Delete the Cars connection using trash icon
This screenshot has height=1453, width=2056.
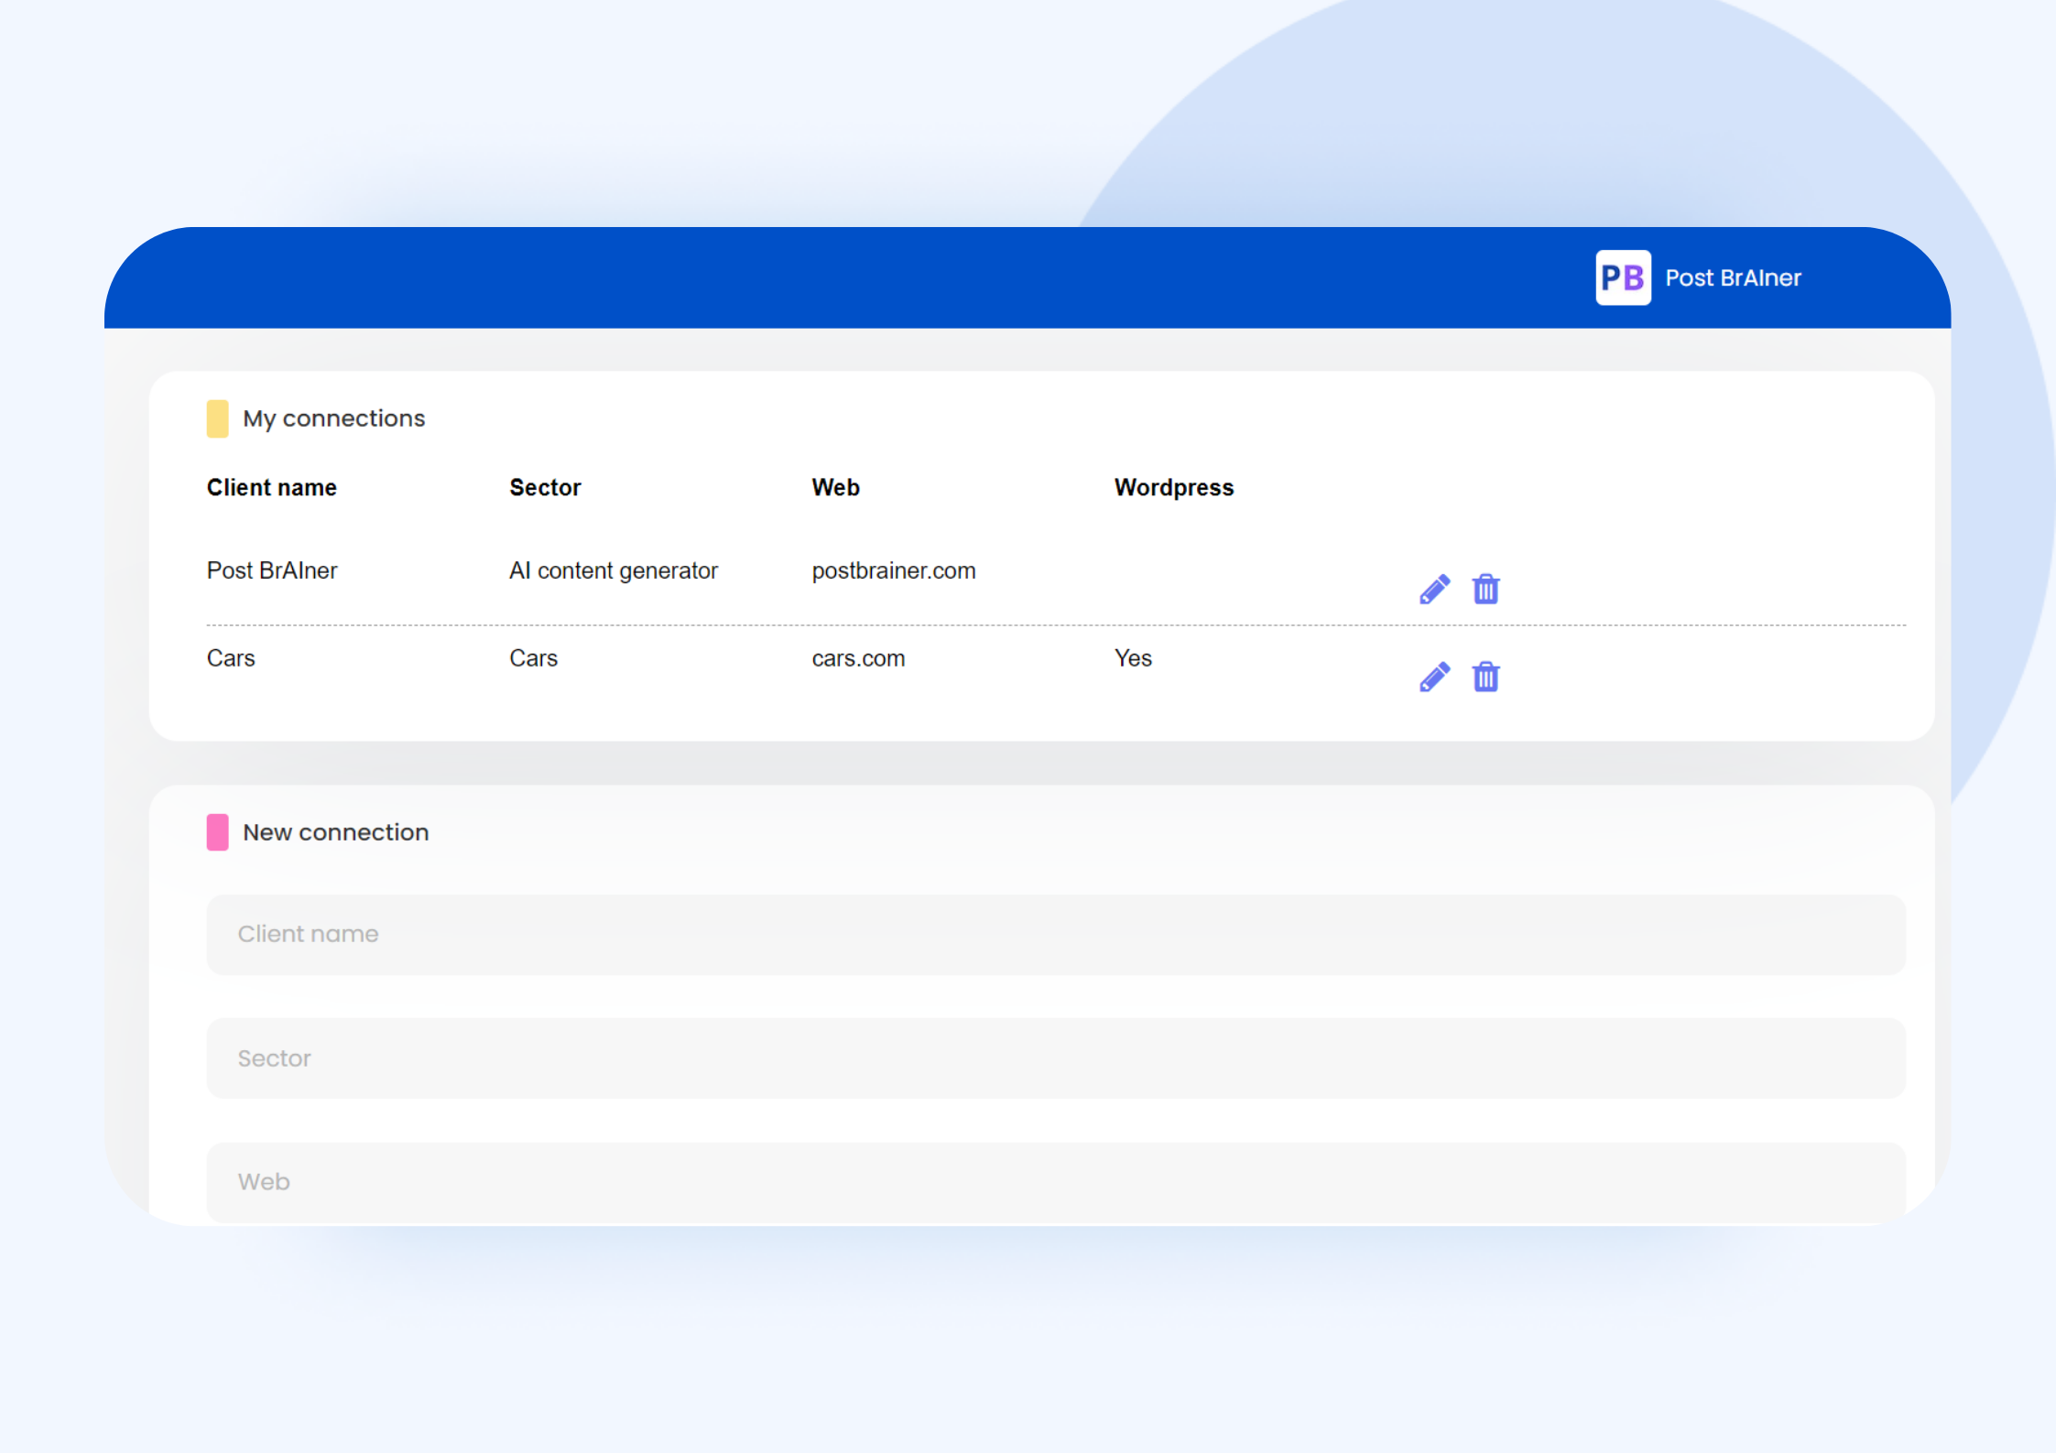[1485, 677]
